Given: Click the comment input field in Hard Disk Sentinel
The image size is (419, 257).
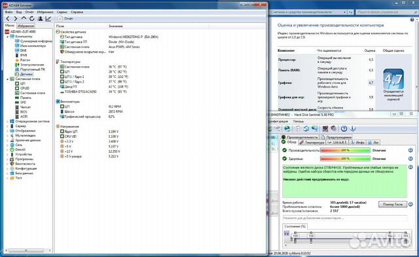Looking at the screenshot, I should coord(345,218).
